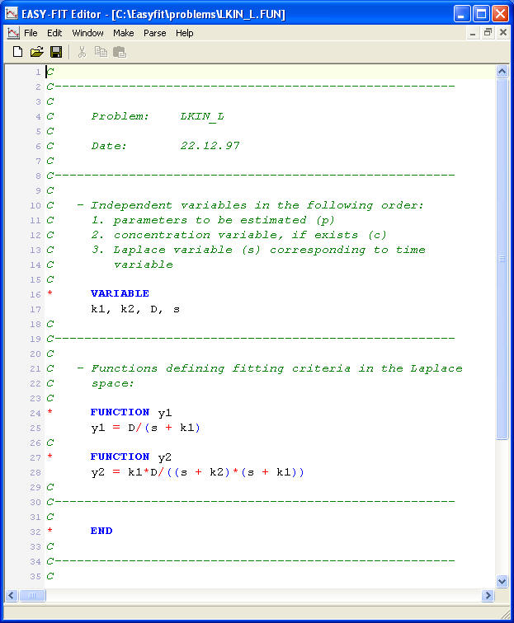This screenshot has height=623, width=514.
Task: Click the EASY-FIT title bar application icon
Action: [12, 13]
